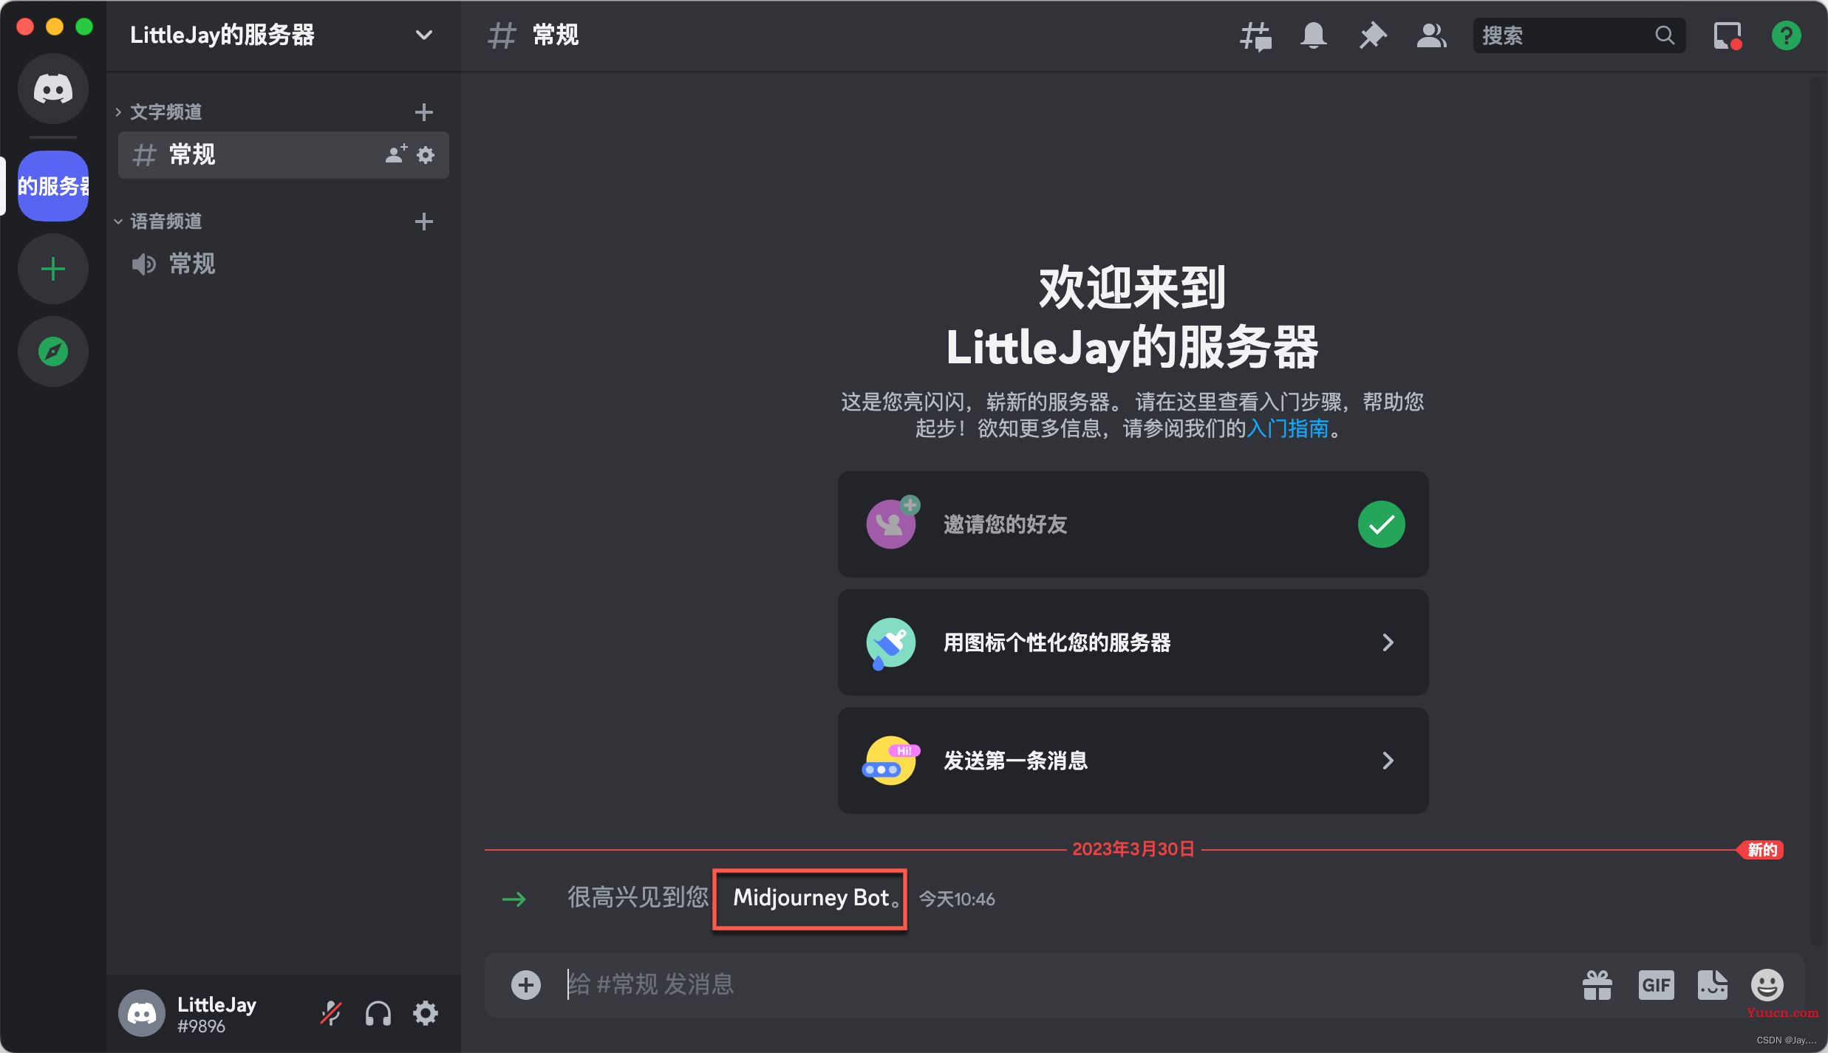Click LittleJay user avatar in bottom panel
The image size is (1828, 1053).
142,1013
